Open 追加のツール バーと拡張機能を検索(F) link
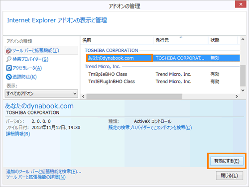The height and width of the screenshot is (187, 249). click(x=44, y=172)
